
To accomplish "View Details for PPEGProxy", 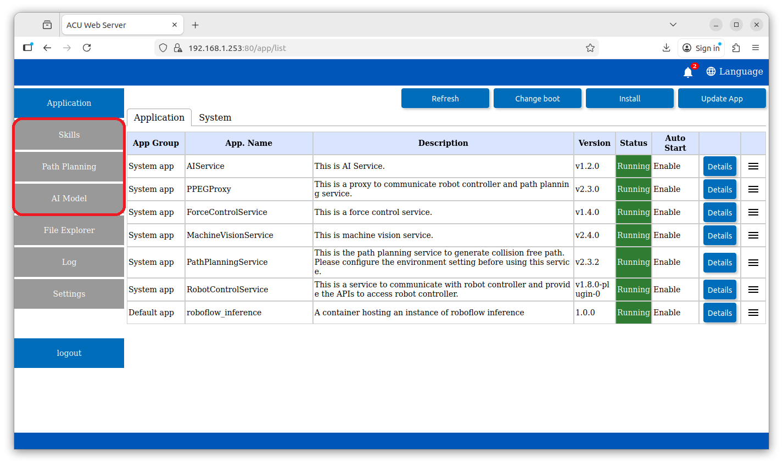I will (720, 190).
